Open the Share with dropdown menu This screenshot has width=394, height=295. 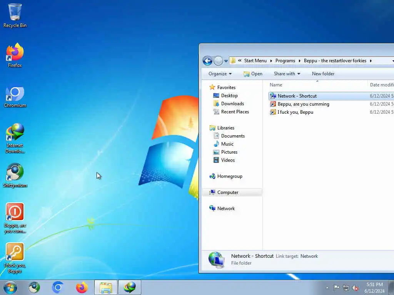coord(287,74)
